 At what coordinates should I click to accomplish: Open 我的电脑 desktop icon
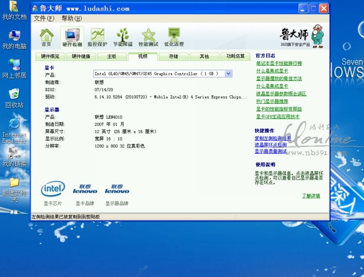coord(14,40)
